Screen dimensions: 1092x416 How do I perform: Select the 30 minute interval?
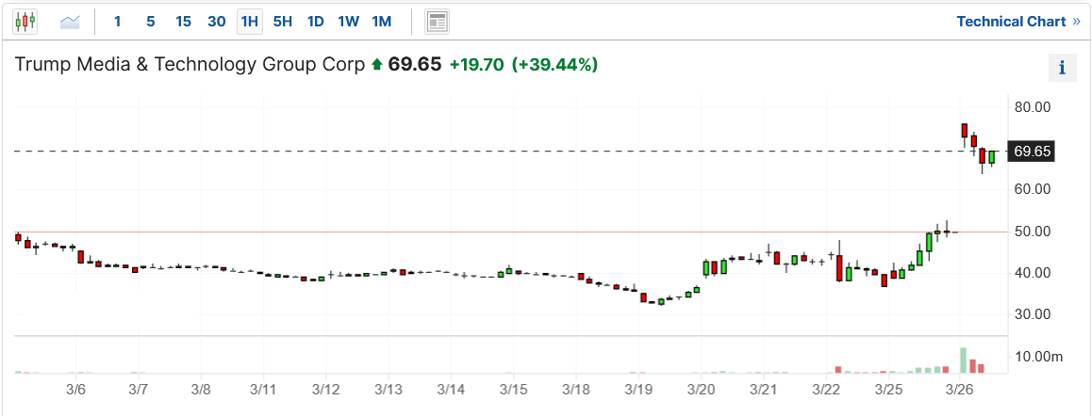(x=217, y=22)
